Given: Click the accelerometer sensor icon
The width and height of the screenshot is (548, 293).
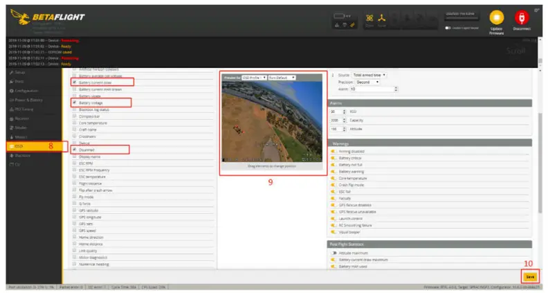Looking at the screenshot, I should (x=382, y=18).
